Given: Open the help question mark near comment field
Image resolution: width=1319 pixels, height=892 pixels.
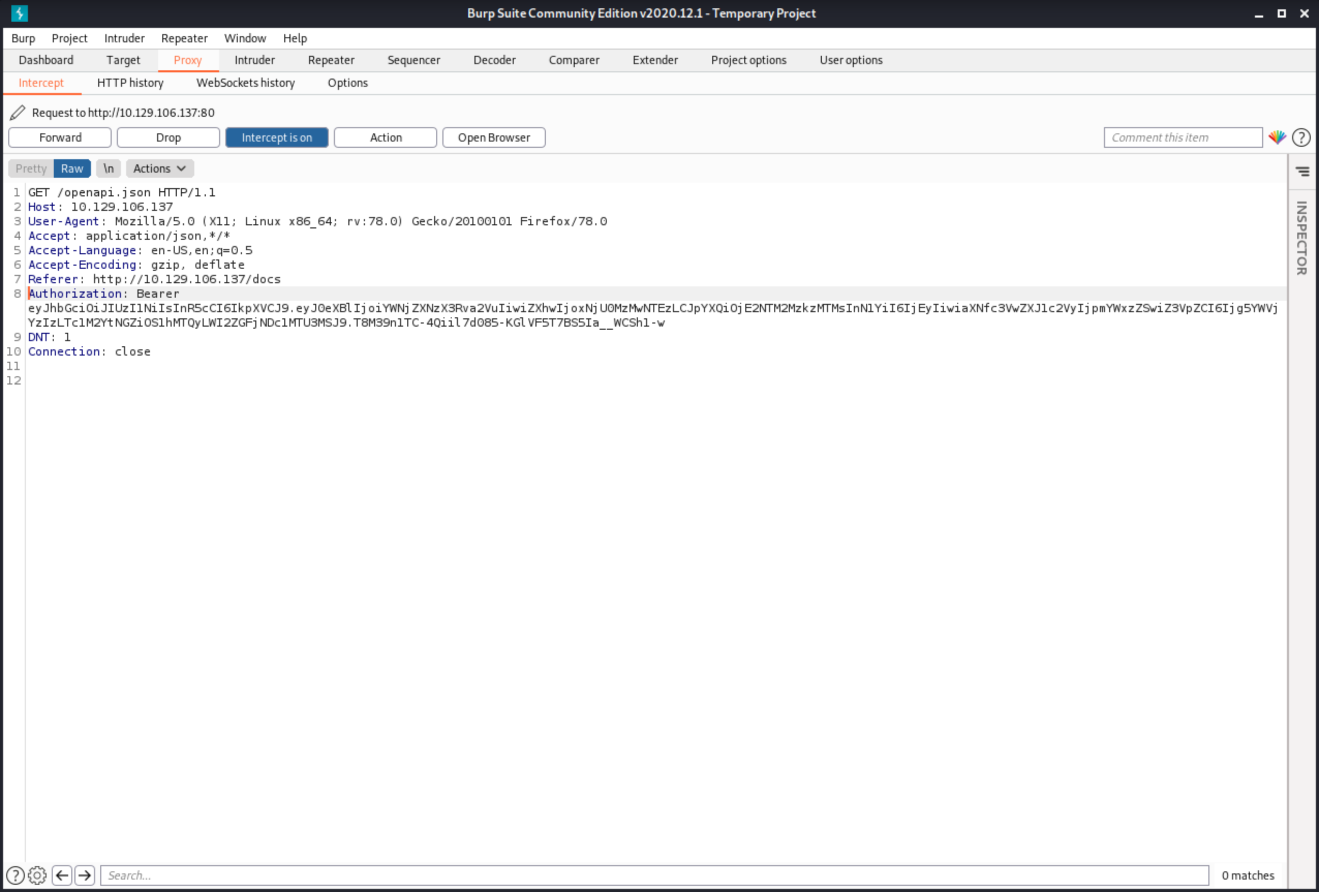Looking at the screenshot, I should click(1301, 137).
